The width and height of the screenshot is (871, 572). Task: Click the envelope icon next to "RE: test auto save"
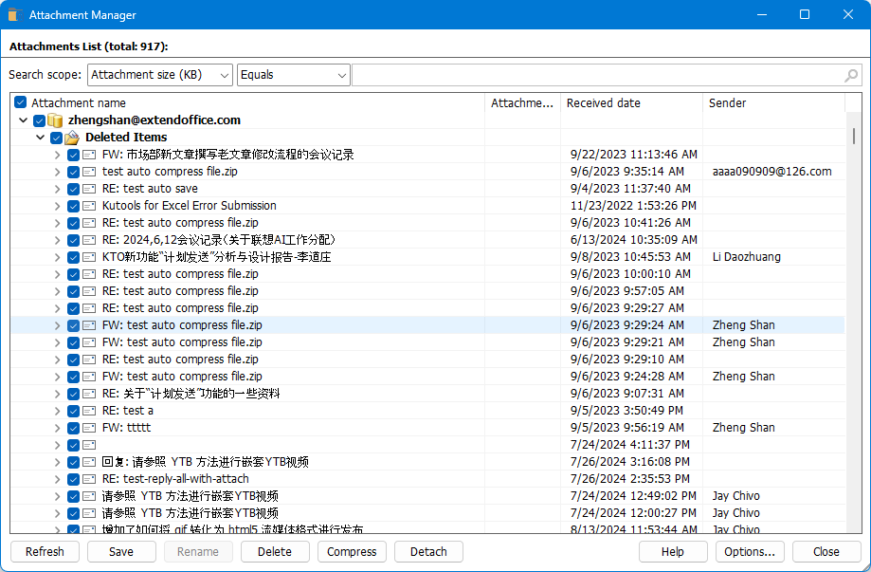tap(89, 188)
